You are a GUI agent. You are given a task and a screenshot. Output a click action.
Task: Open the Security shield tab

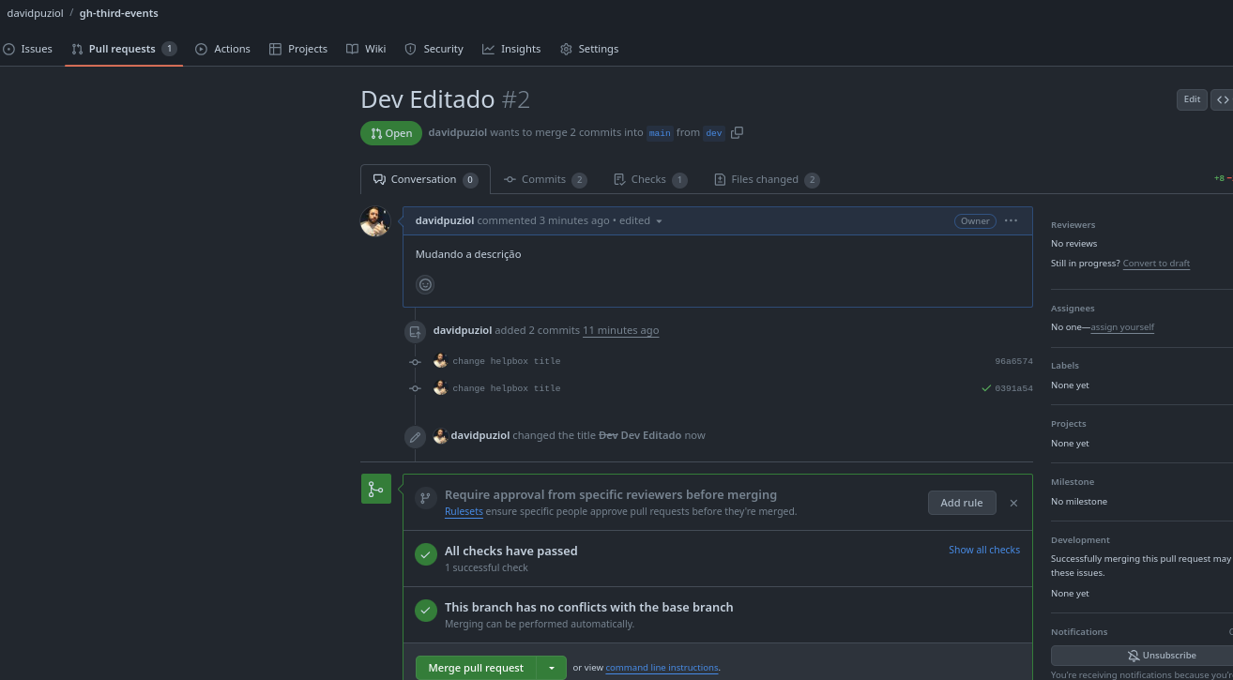pos(434,49)
